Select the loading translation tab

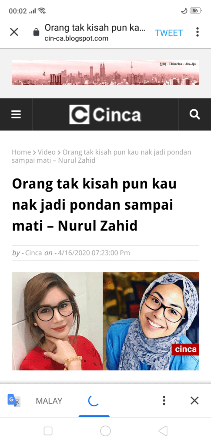(94, 401)
